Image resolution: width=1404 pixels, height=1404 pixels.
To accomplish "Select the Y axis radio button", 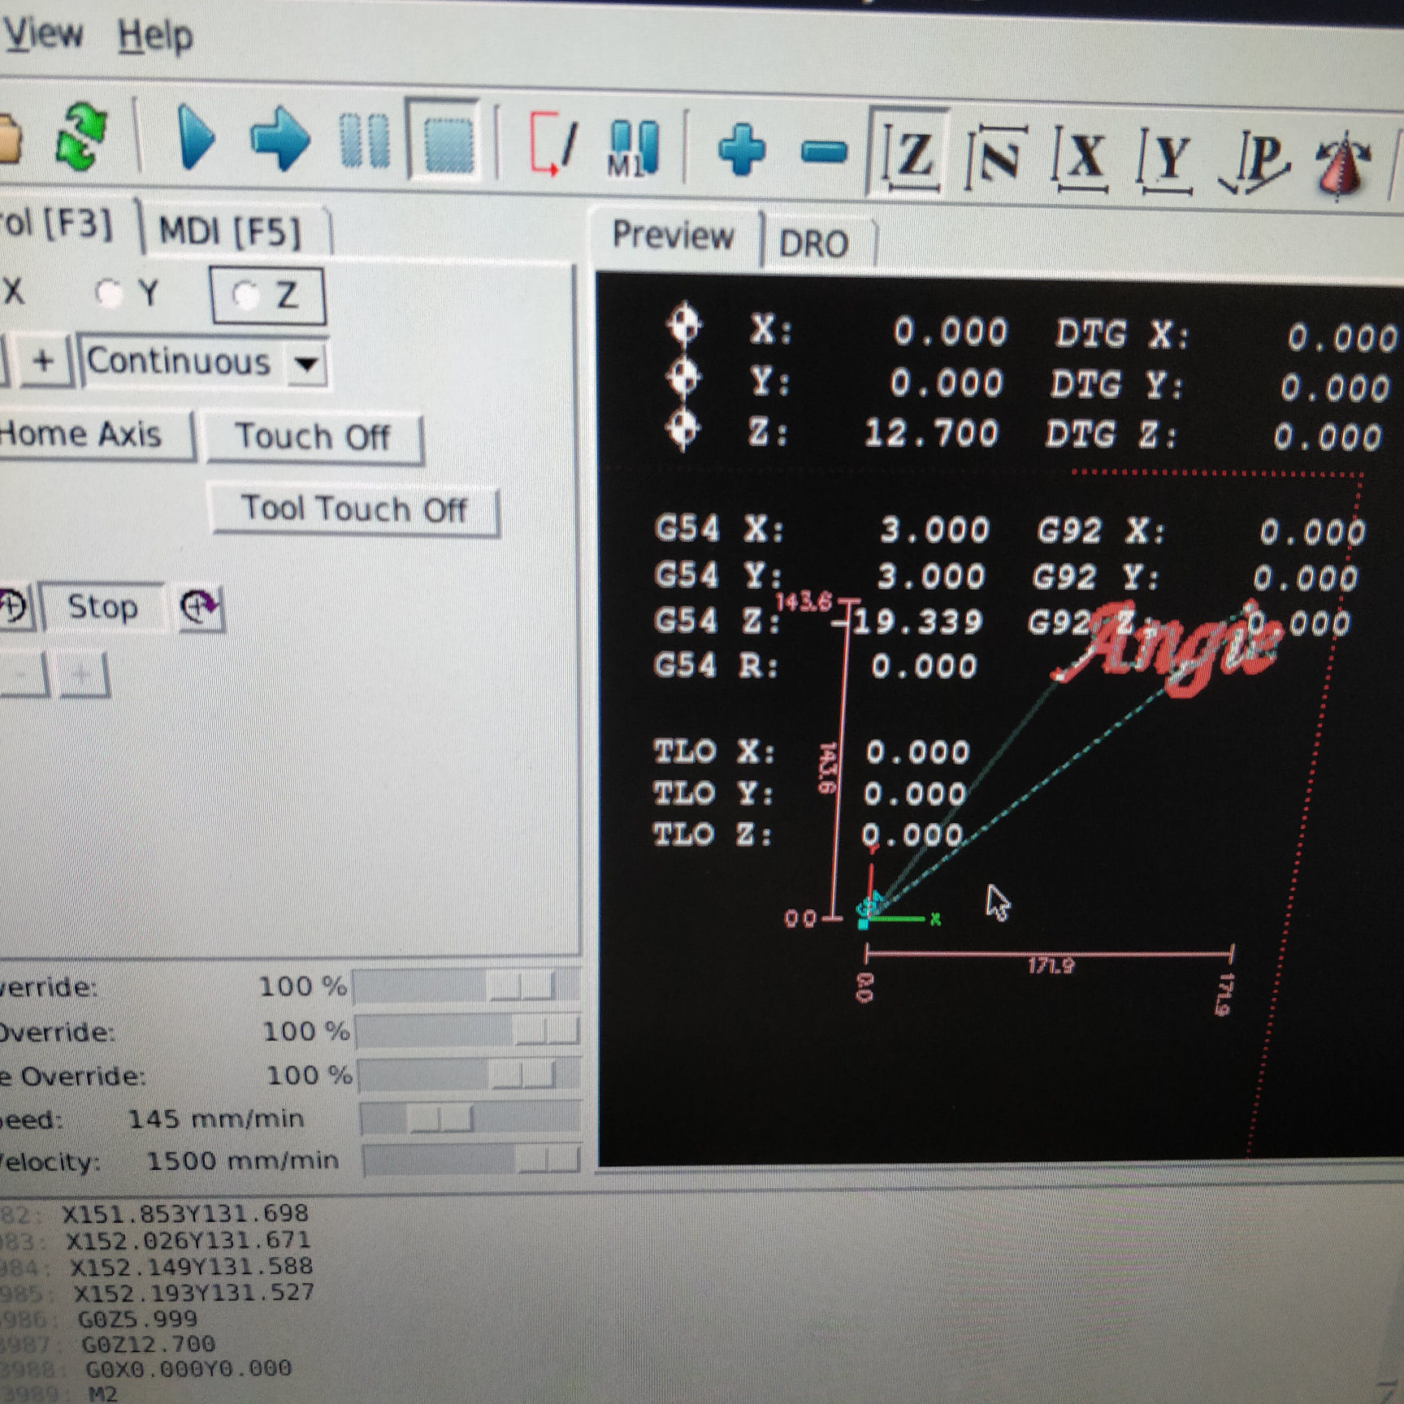I will [x=108, y=292].
